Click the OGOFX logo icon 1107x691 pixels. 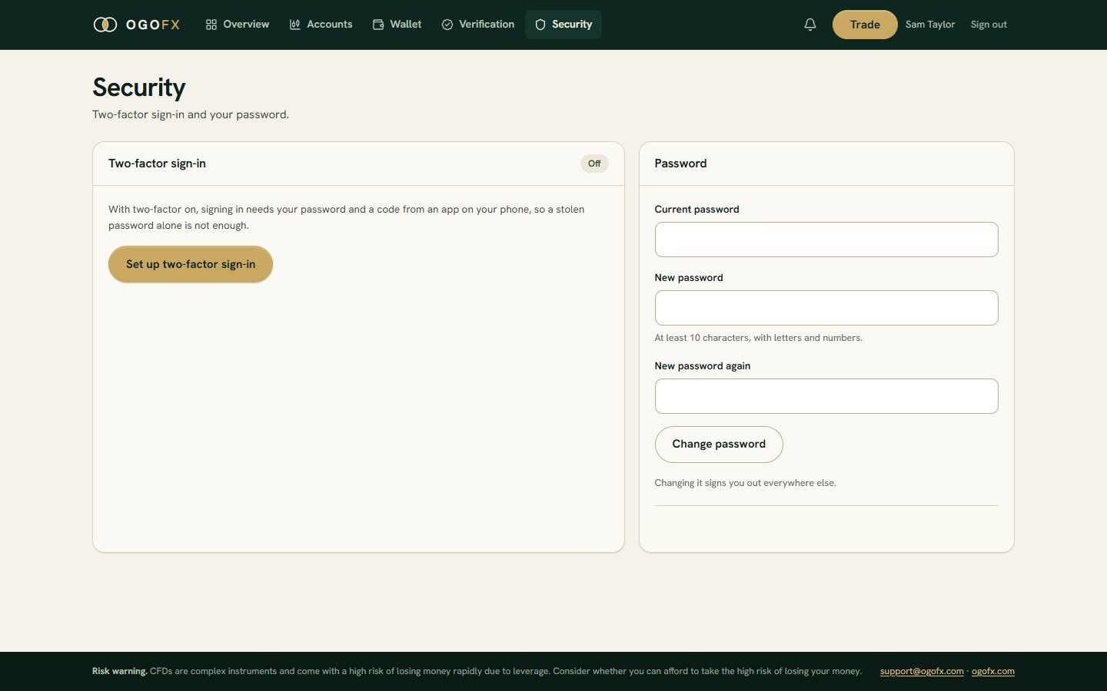point(105,25)
